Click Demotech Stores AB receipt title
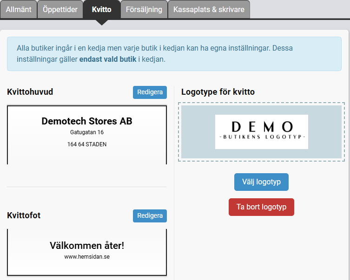 tap(87, 121)
